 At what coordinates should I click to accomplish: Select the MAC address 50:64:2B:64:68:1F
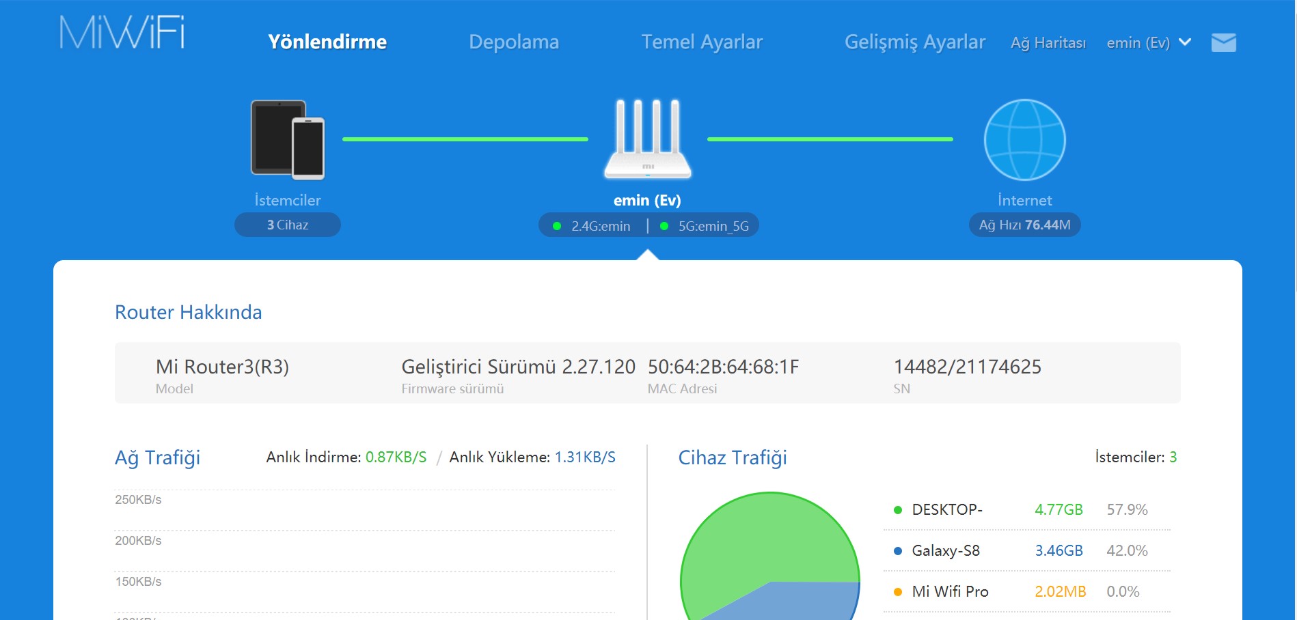point(723,367)
